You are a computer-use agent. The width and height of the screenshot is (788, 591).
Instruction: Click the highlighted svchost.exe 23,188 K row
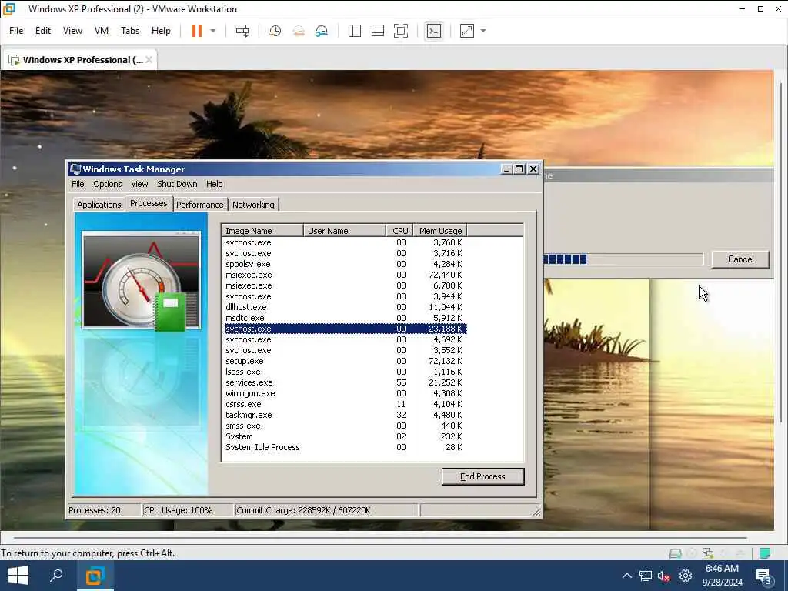pos(346,329)
